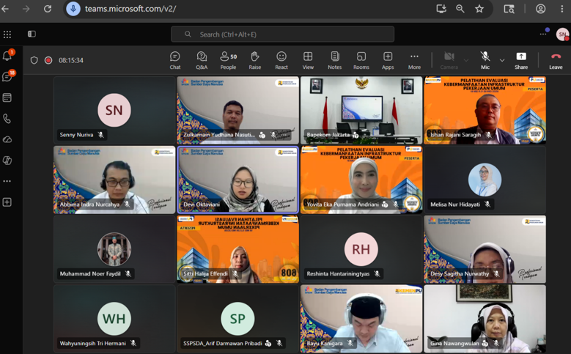Open the React emoji menu
The height and width of the screenshot is (354, 571).
click(x=281, y=60)
